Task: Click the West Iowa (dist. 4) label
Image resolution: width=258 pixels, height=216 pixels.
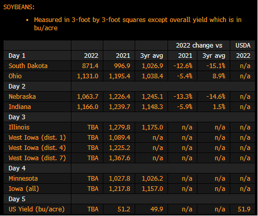Action: (37, 148)
